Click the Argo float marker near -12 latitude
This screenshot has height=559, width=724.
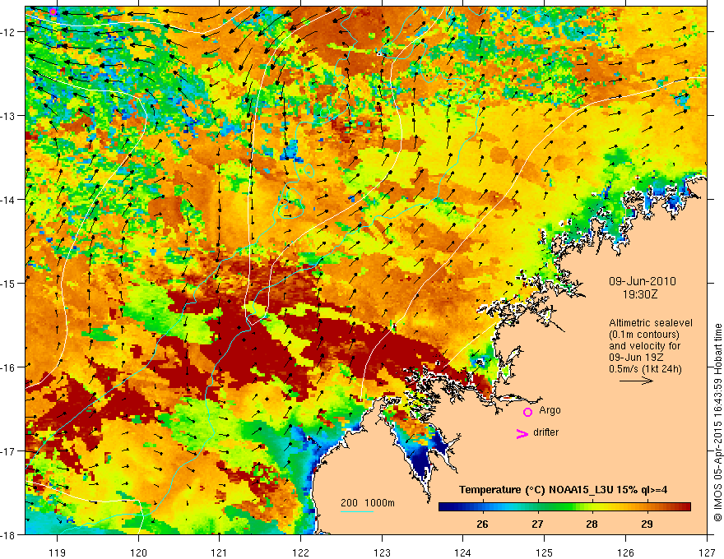click(x=53, y=12)
